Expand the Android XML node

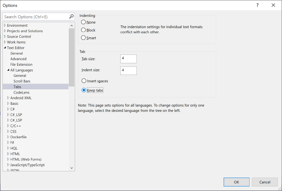pos(8,98)
